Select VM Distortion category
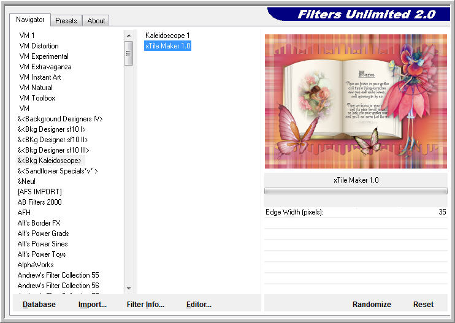 tap(39, 46)
